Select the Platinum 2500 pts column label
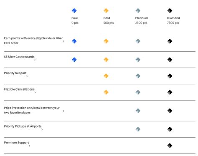This screenshot has width=198, height=156. (x=142, y=20)
